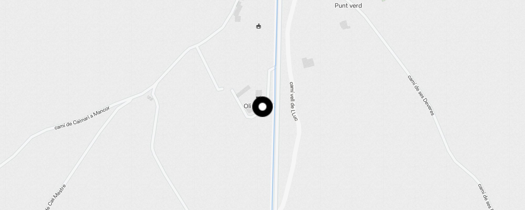Image resolution: width=525 pixels, height=210 pixels.
Task: Select hatched building at top beside carousel road
Action: (238, 12)
